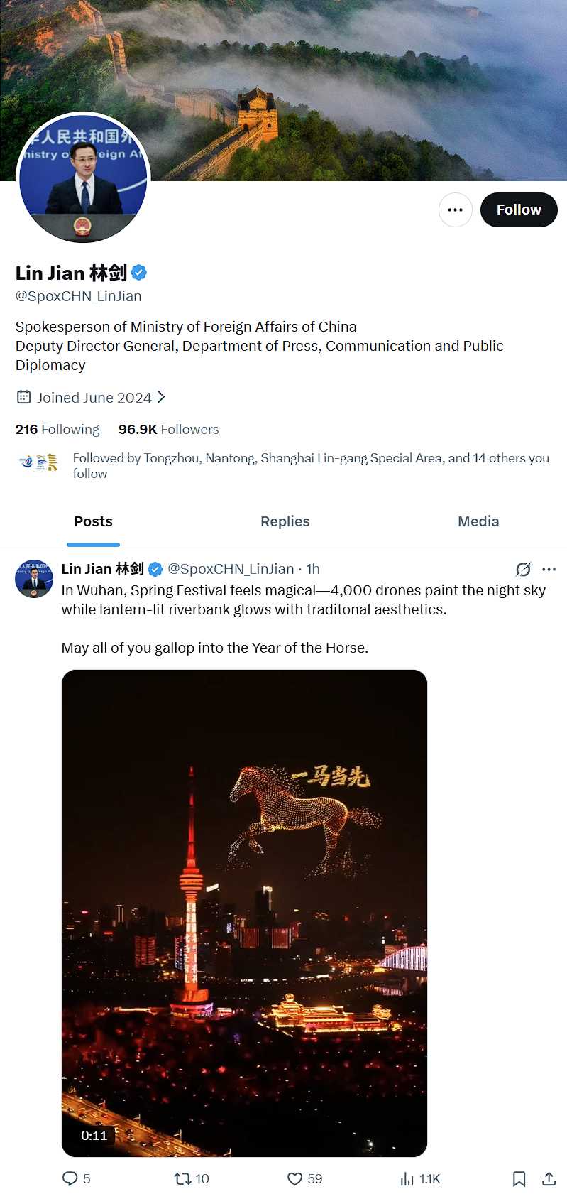Open the profile three-dots more menu
Screen dimensions: 567x1194
click(x=455, y=210)
